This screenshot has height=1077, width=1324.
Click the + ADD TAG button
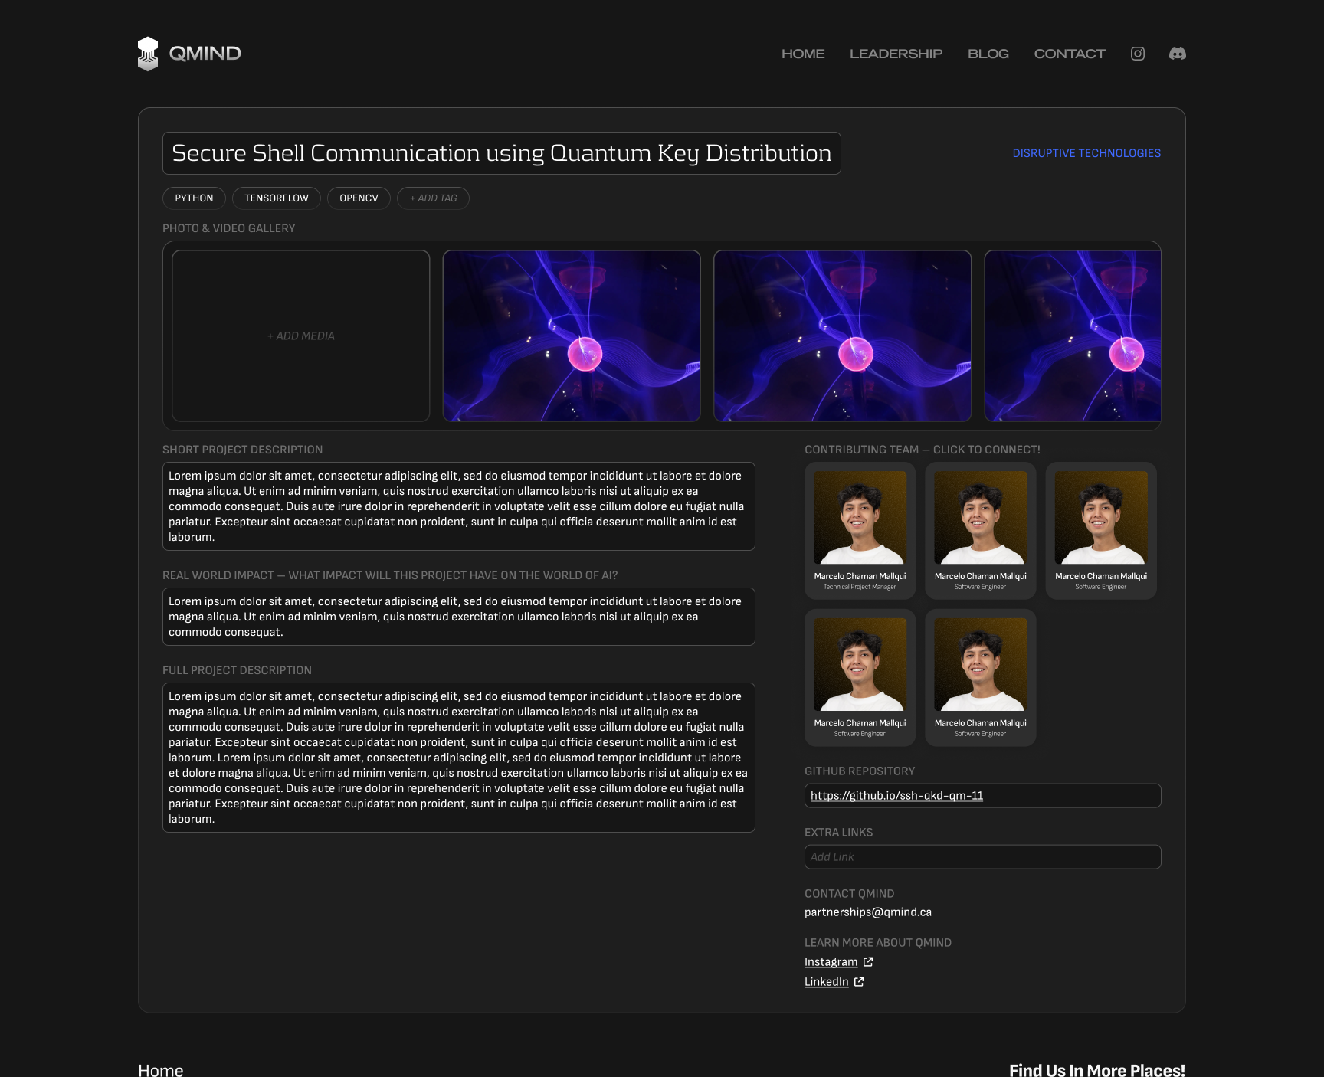(x=433, y=198)
